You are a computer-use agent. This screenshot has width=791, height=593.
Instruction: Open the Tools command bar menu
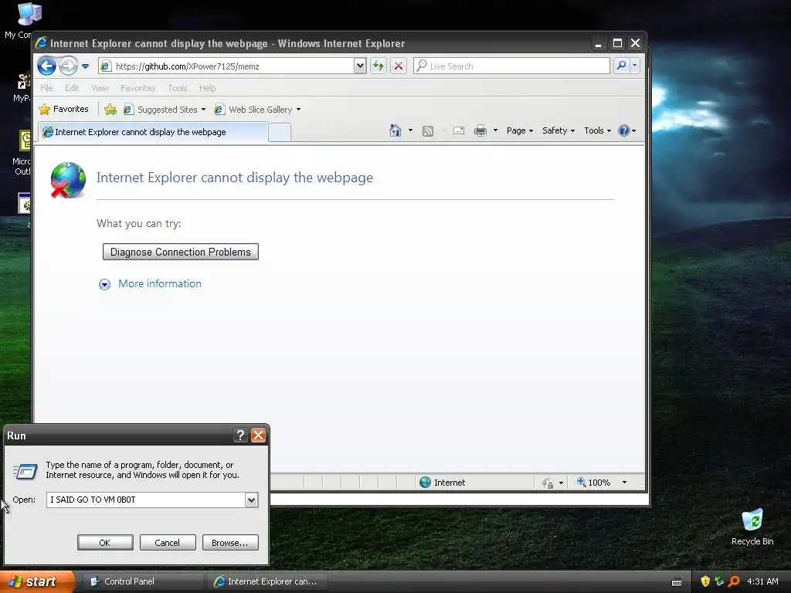[597, 130]
